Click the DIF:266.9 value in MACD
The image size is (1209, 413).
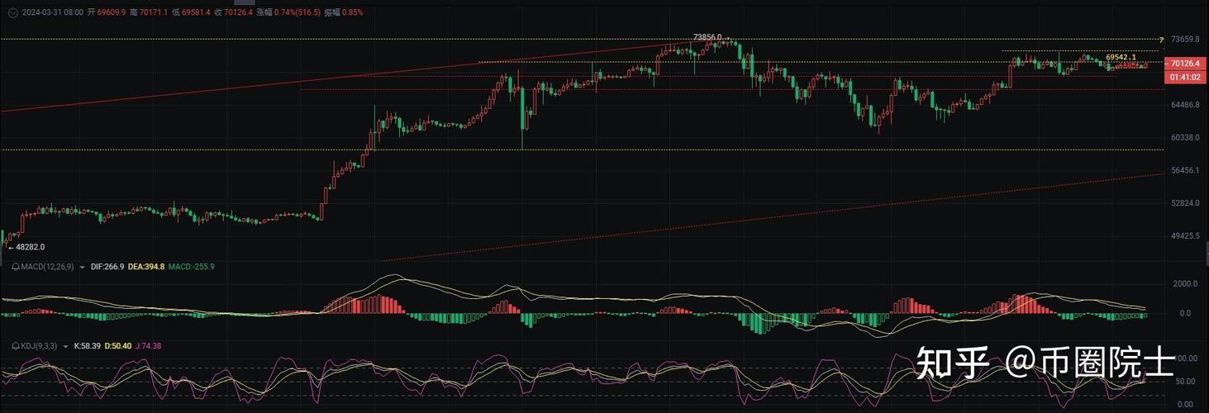[107, 267]
